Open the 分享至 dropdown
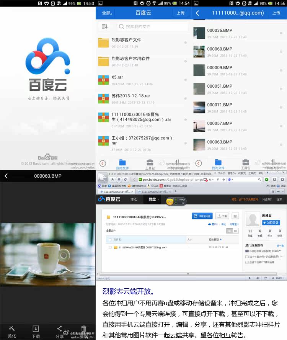The width and height of the screenshot is (287, 340). click(234, 224)
